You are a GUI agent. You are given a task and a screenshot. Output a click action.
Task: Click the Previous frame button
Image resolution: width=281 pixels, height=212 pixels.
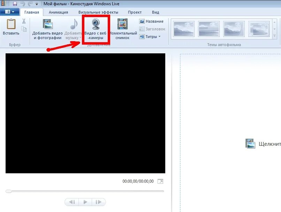[x=72, y=202]
